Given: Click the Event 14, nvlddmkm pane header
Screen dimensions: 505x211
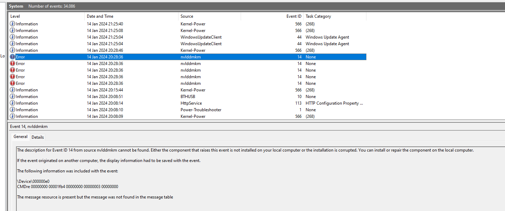Looking at the screenshot, I should [29, 127].
